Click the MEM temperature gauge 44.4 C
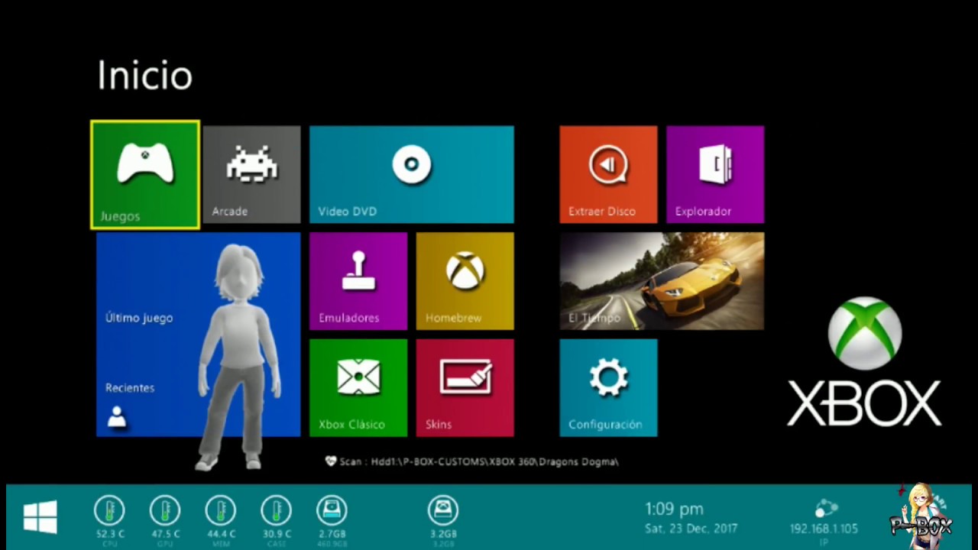 221,510
